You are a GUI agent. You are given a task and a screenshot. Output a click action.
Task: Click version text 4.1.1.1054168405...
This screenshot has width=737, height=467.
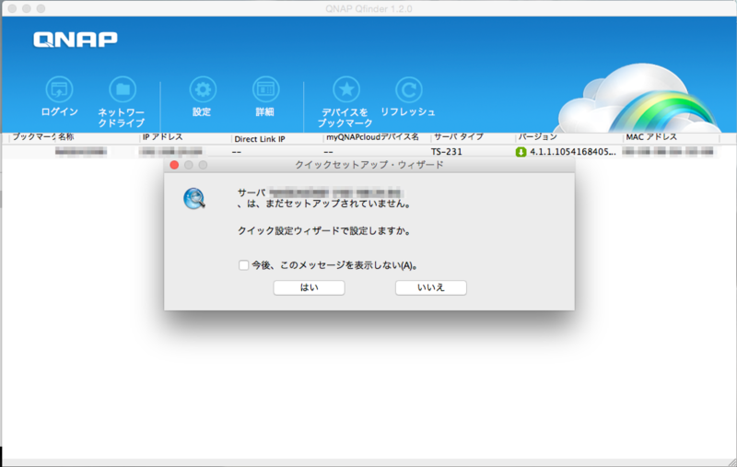click(x=573, y=152)
